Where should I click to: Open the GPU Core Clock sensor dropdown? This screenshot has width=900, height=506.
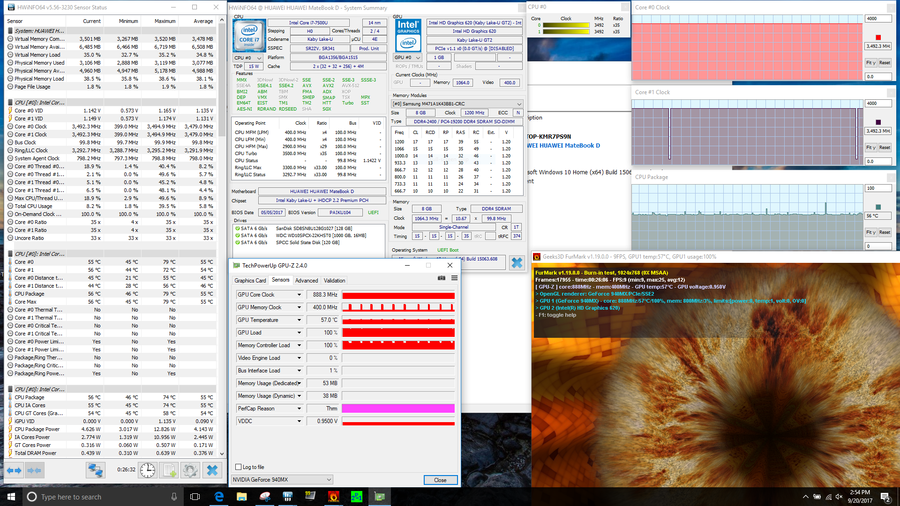pos(299,295)
